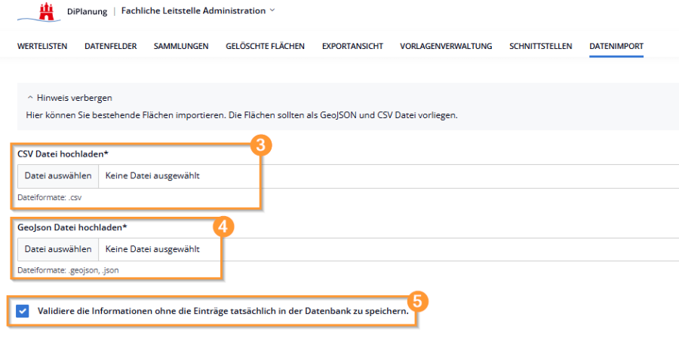Click Datei auswählen for CSV upload

point(58,176)
